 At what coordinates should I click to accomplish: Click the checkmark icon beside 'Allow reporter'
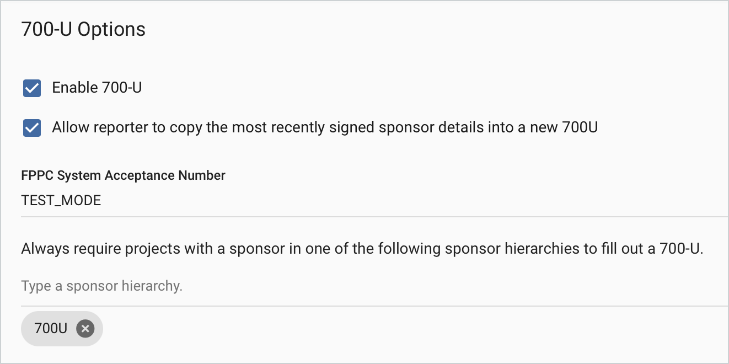pyautogui.click(x=32, y=128)
